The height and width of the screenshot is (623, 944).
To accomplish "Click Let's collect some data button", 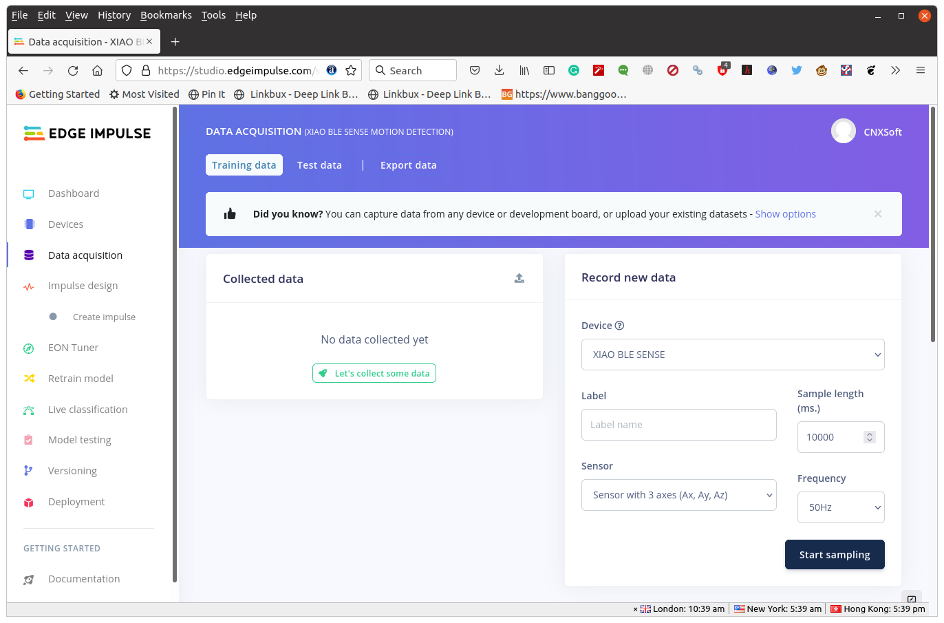I will [374, 373].
